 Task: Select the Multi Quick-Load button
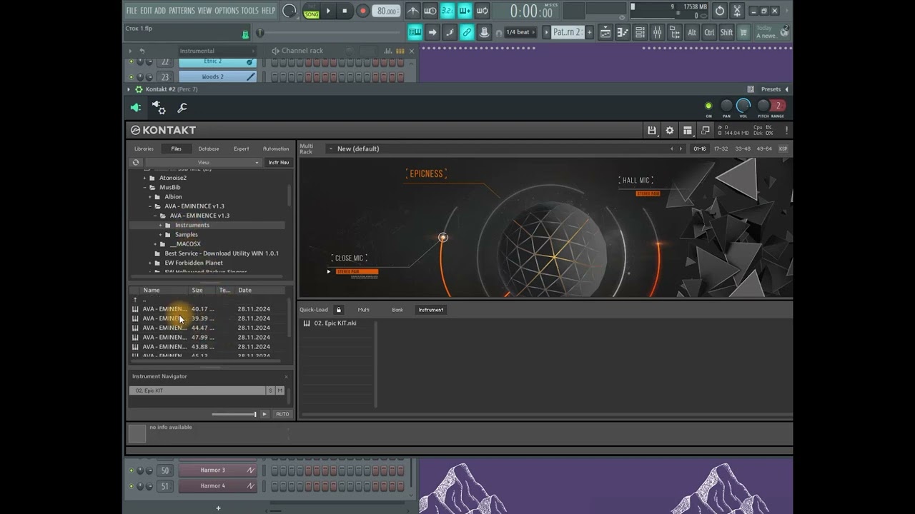point(364,310)
